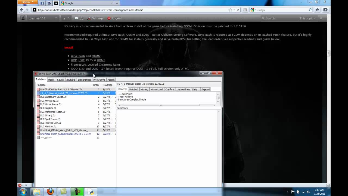Switch to Firefox in taskbar

click(50, 192)
